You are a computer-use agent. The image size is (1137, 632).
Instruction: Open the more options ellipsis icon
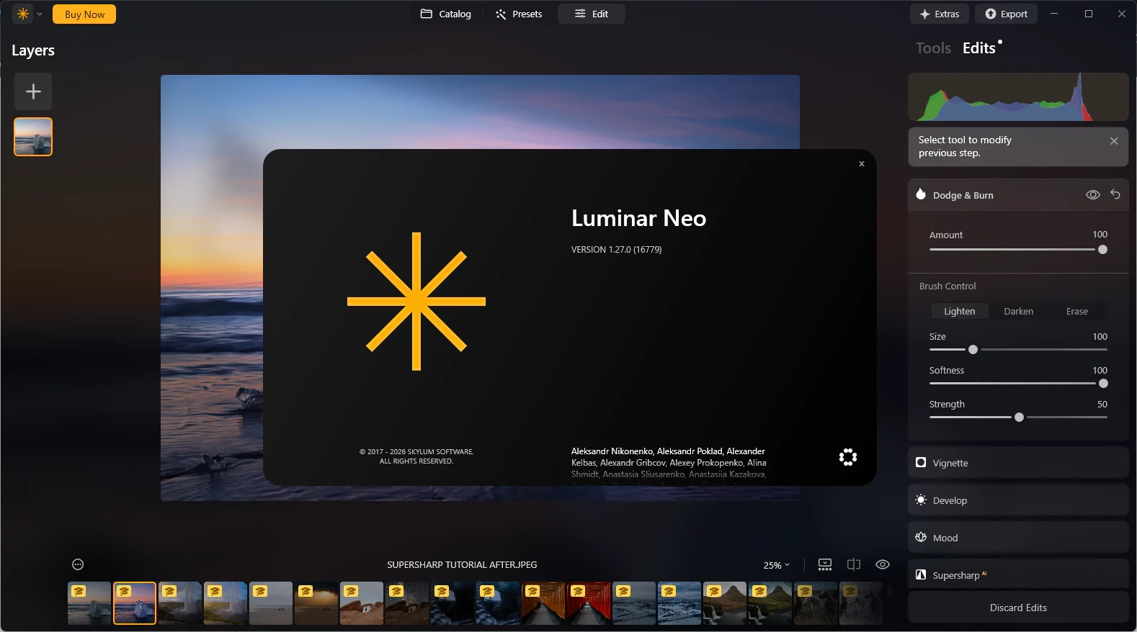(x=78, y=565)
